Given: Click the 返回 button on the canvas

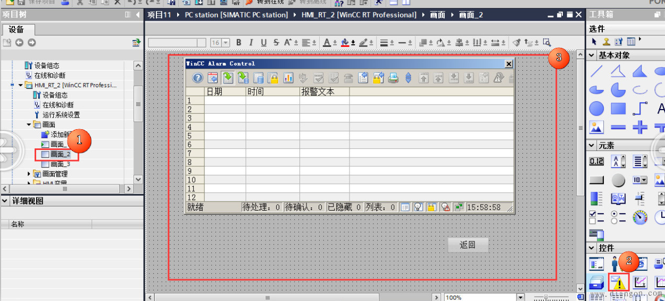Looking at the screenshot, I should click(x=467, y=245).
